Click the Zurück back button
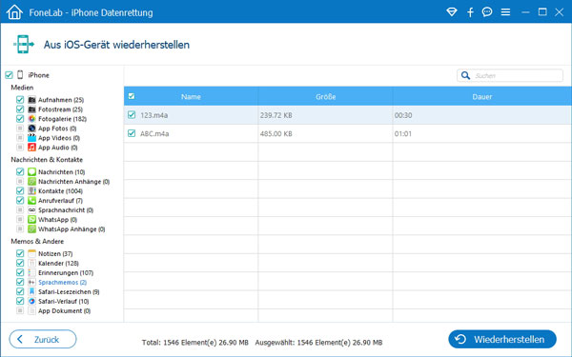 (x=43, y=339)
